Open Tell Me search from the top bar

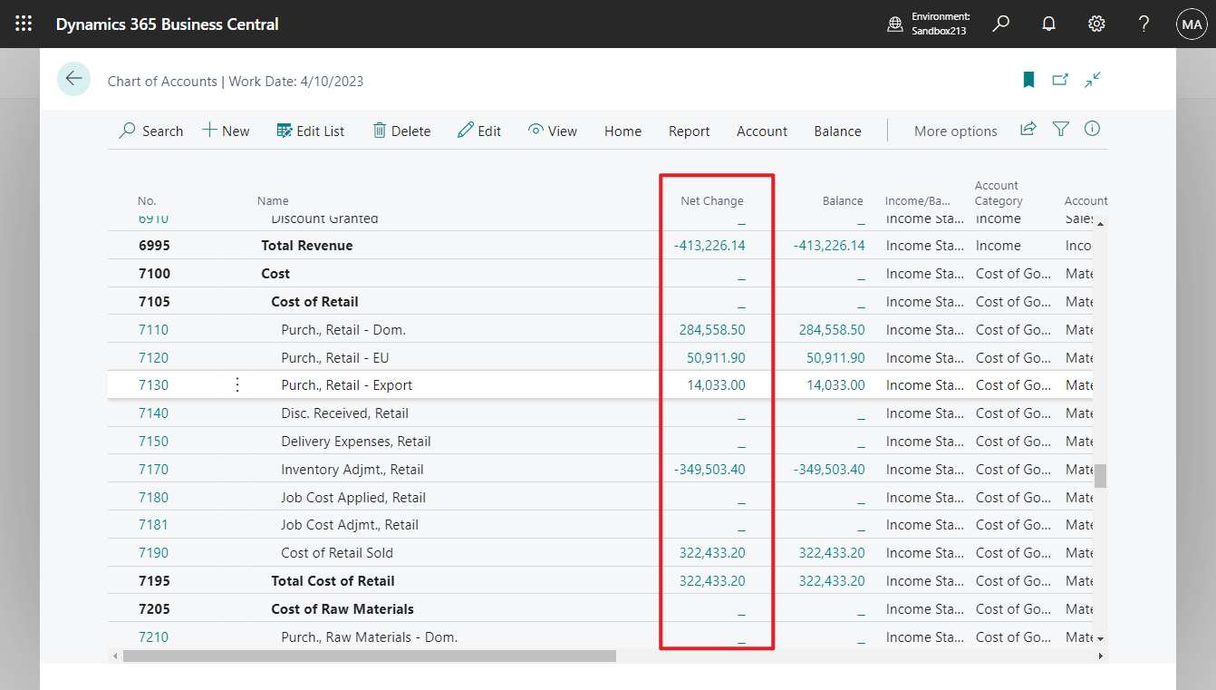[x=1000, y=24]
